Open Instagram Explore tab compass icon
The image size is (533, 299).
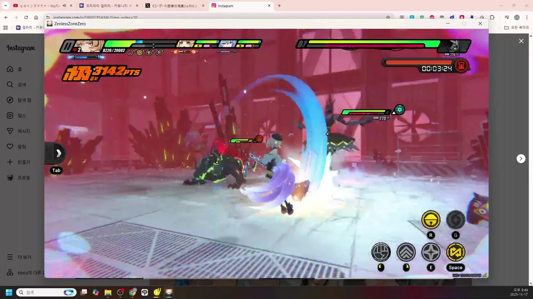tap(10, 100)
